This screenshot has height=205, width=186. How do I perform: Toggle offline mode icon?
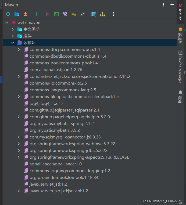tap(65, 14)
